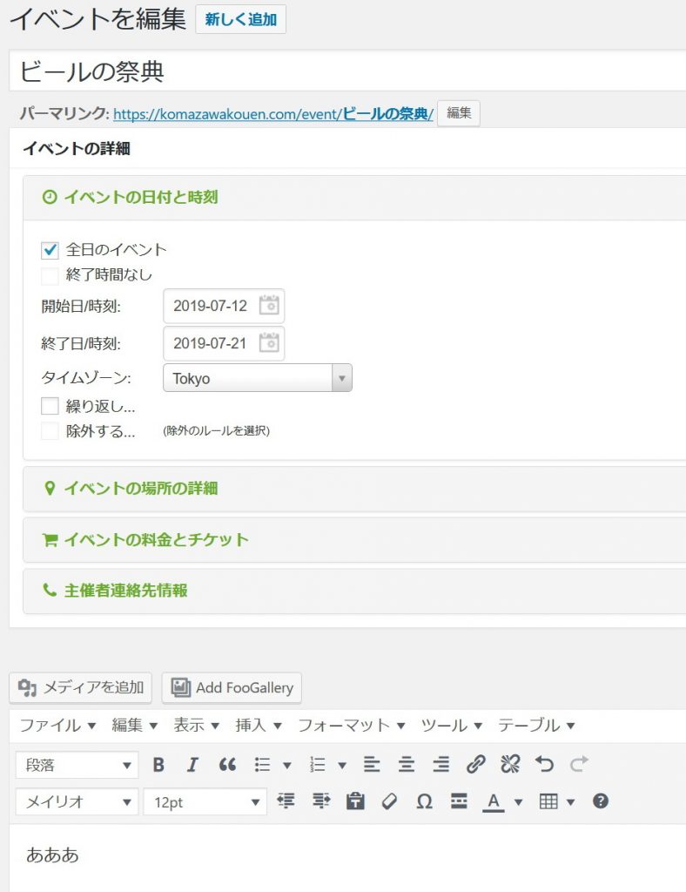Image resolution: width=686 pixels, height=892 pixels.
Task: Expand the イベントの場所の詳細 section
Action: click(141, 489)
